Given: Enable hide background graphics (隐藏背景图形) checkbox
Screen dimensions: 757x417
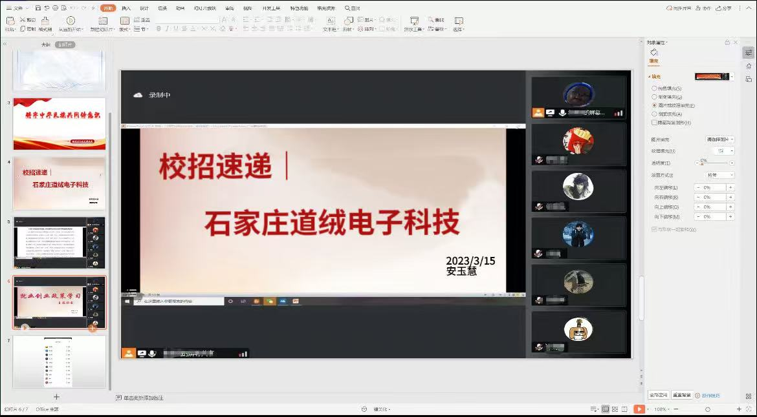Looking at the screenshot, I should [654, 122].
